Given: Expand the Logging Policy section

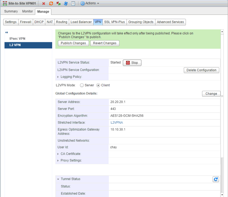Looking at the screenshot, I should 58,77.
